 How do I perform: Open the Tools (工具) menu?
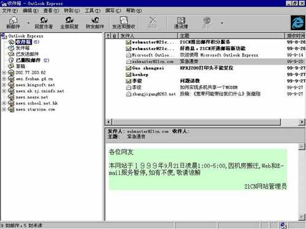[92, 10]
